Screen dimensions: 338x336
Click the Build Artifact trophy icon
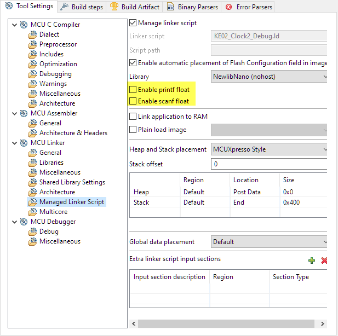click(114, 7)
